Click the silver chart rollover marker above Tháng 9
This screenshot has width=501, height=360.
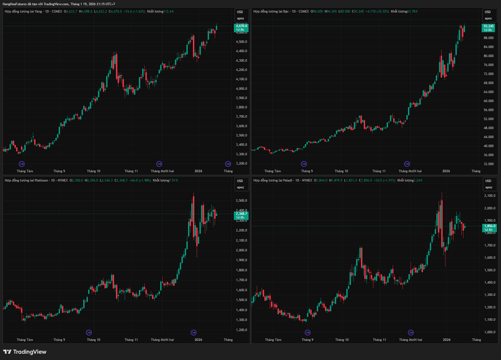(304, 164)
